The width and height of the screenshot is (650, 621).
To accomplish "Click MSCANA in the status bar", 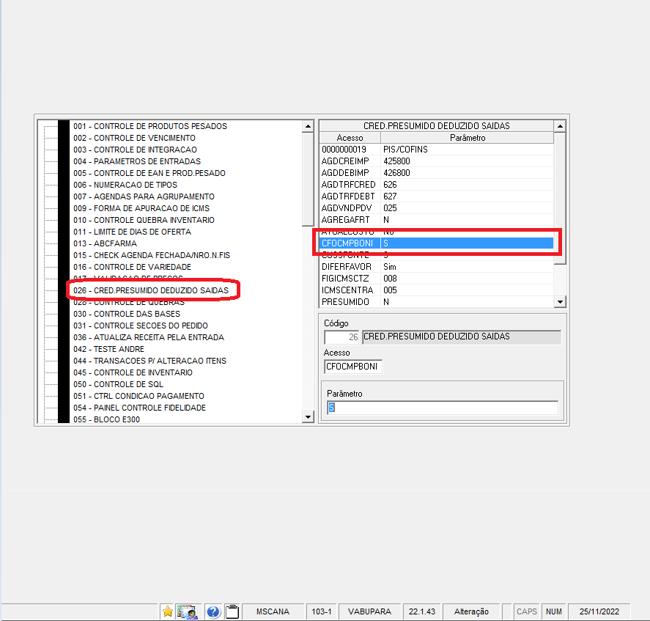I will pos(273,611).
